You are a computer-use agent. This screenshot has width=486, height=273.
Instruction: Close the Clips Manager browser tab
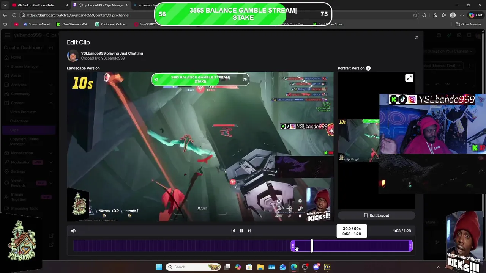[127, 5]
